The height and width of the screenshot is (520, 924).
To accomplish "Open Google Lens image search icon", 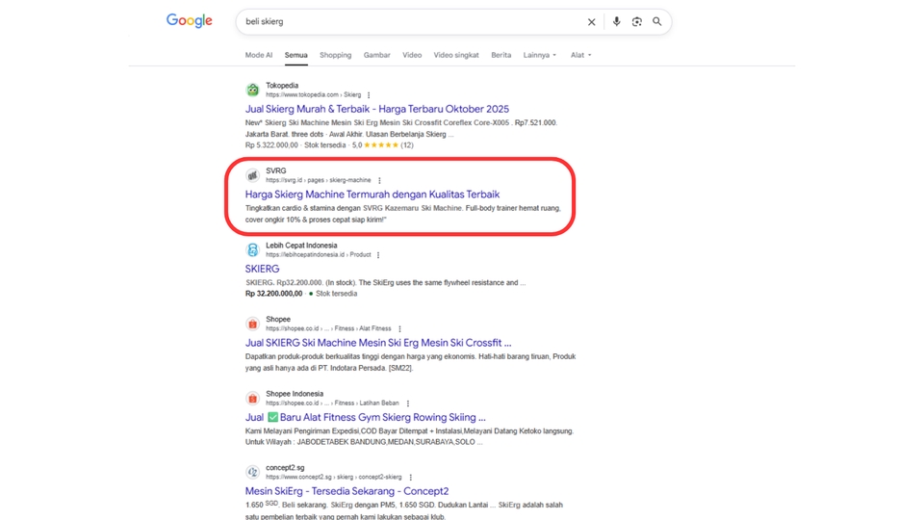I will click(636, 22).
